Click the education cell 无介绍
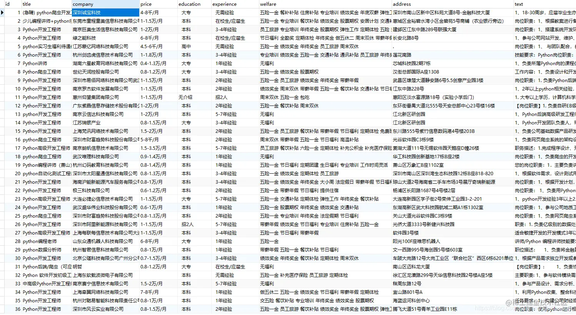This screenshot has width=576, height=315. pos(194,97)
